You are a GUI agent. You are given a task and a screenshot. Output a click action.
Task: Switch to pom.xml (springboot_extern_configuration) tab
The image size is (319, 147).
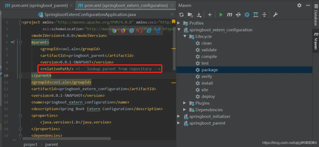(126, 5)
